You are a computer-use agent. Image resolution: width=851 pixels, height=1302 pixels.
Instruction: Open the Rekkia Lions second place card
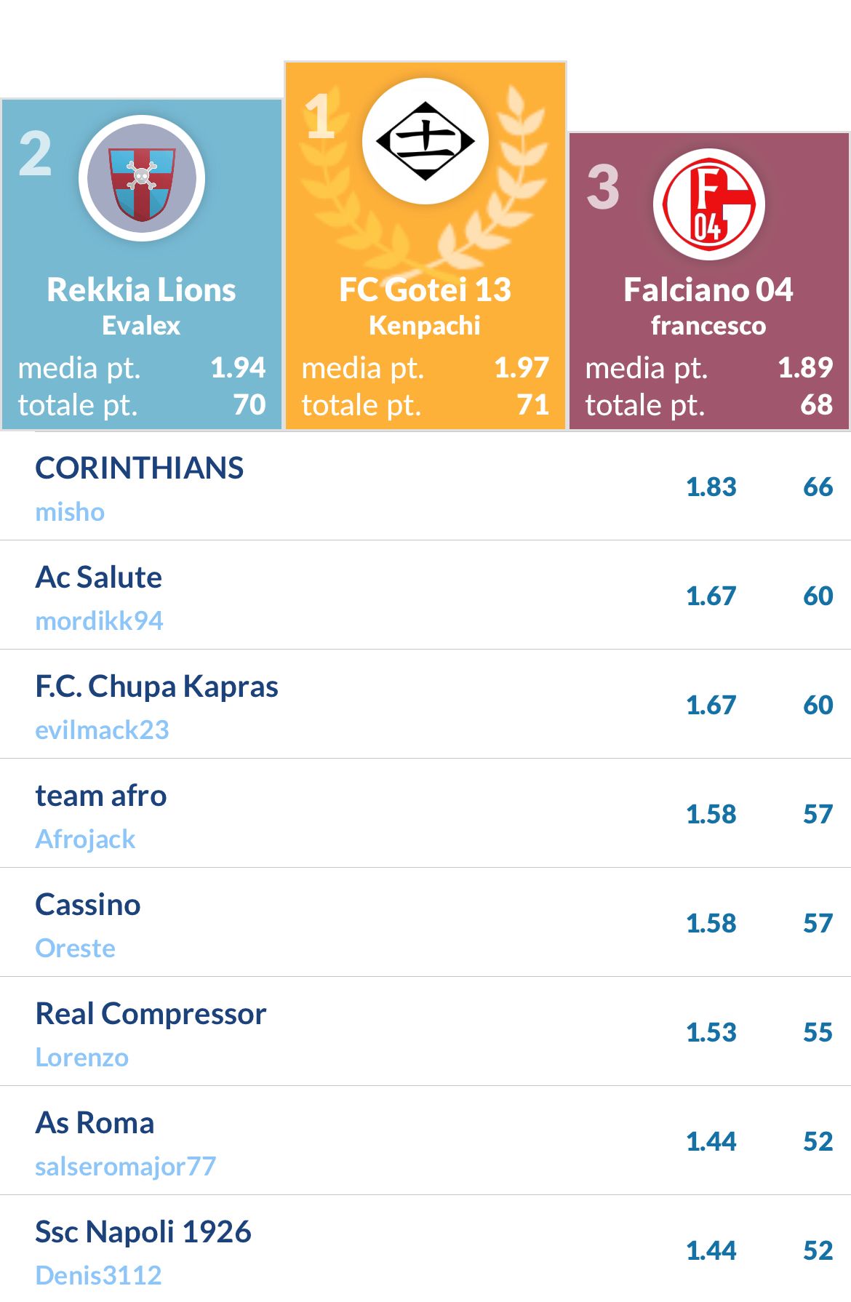(142, 264)
